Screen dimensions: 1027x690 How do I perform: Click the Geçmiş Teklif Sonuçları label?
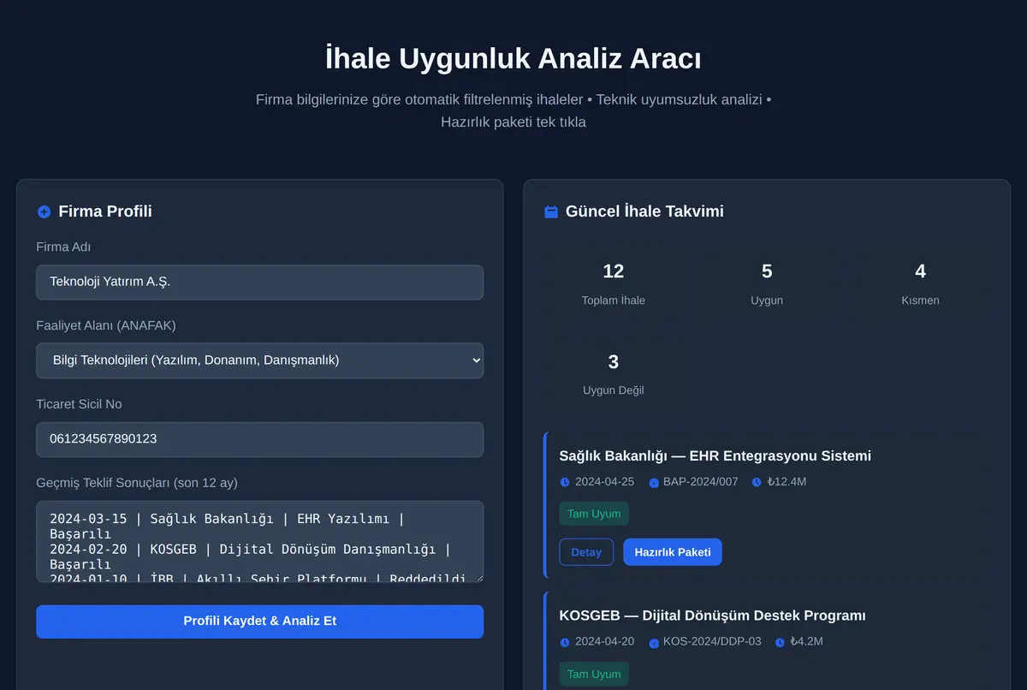137,484
